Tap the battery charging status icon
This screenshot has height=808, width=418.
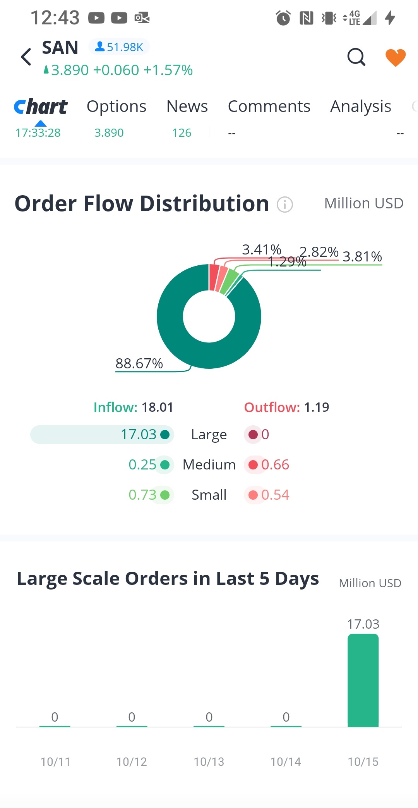click(x=390, y=18)
